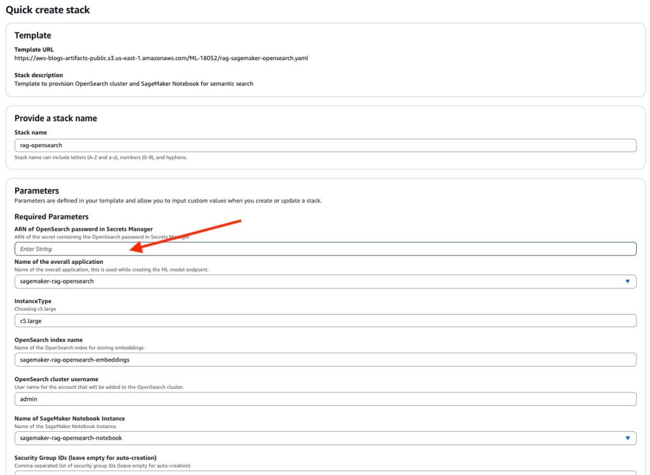Image resolution: width=650 pixels, height=475 pixels.
Task: Click the 'Choosing c5.large' helper text
Action: pyautogui.click(x=36, y=309)
